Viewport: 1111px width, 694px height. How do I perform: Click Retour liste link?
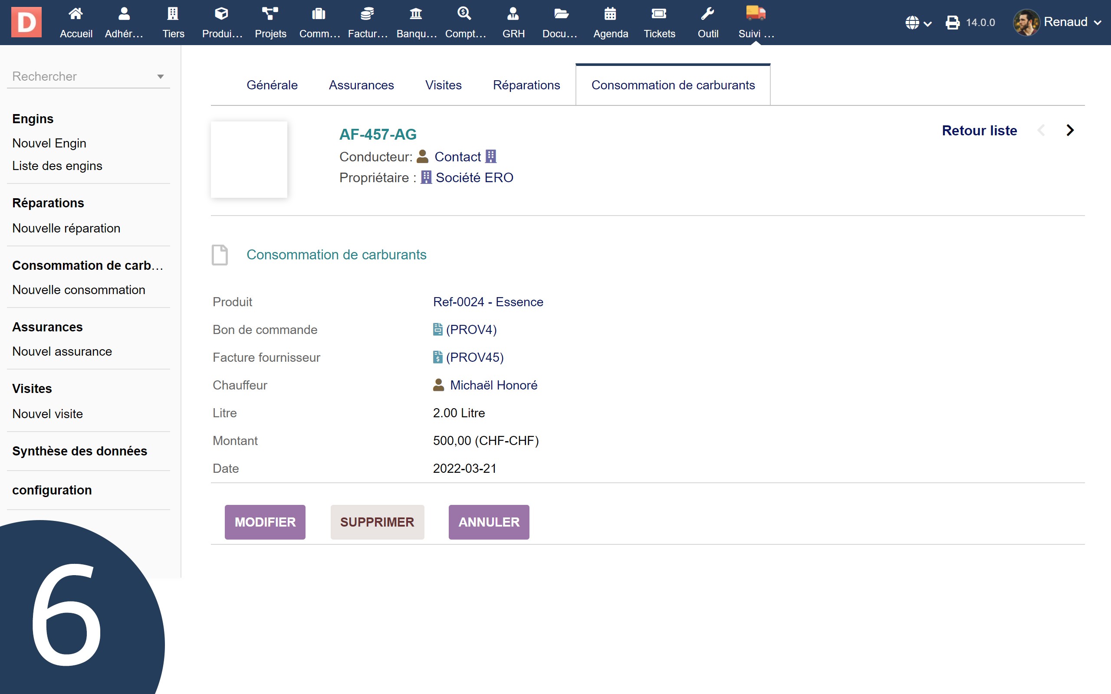pyautogui.click(x=979, y=131)
